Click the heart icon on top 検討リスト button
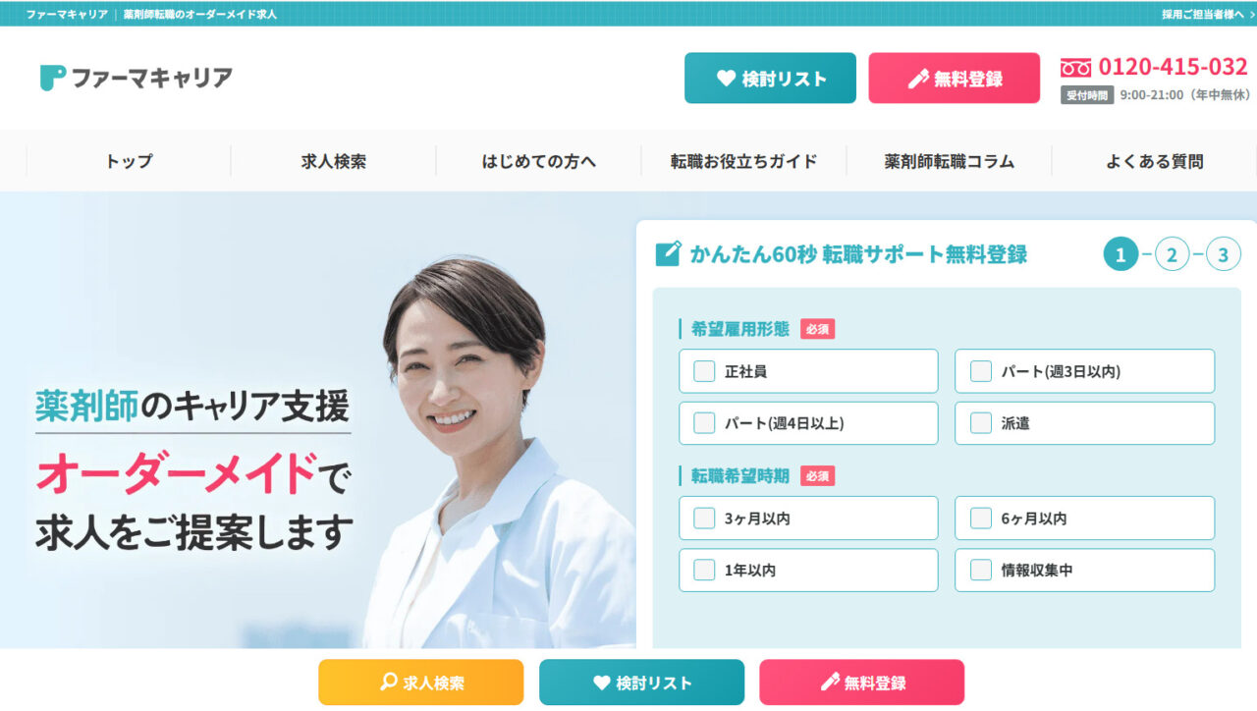 (x=726, y=79)
